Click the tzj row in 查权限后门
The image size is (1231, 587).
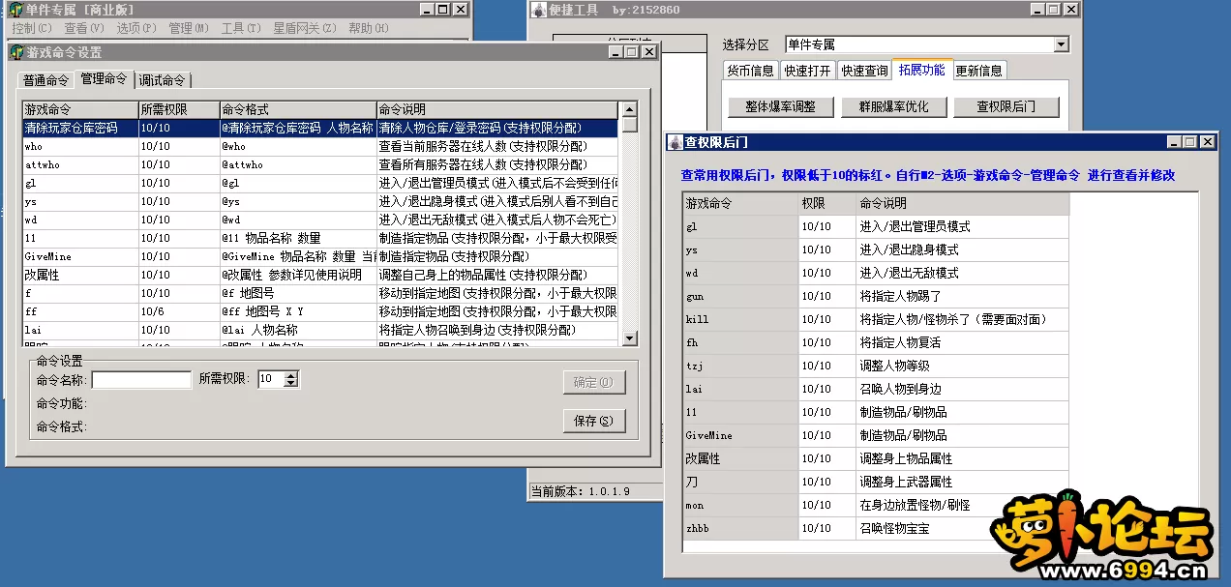pos(876,366)
